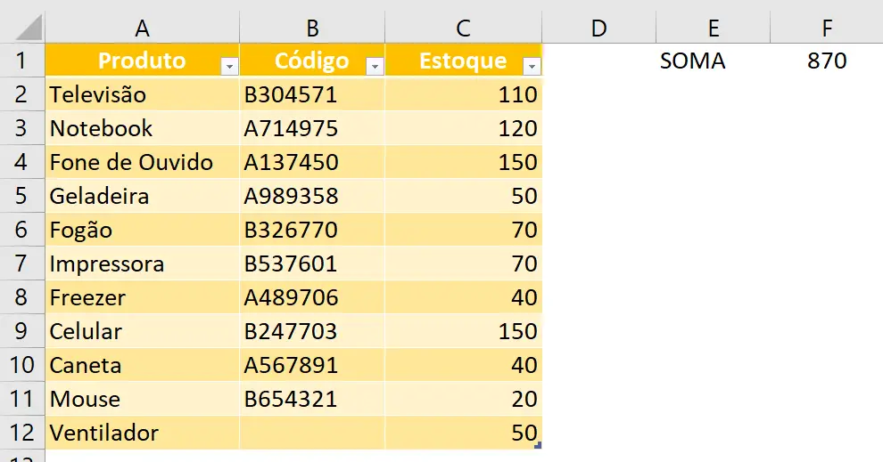The width and height of the screenshot is (883, 462).
Task: Select column F header
Action: (x=827, y=28)
